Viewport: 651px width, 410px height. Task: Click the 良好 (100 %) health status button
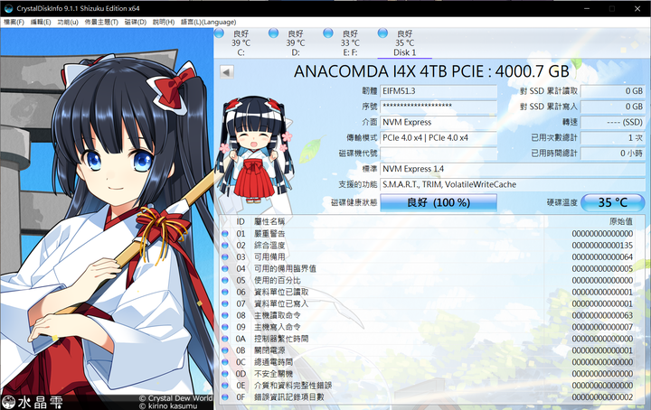click(x=439, y=202)
